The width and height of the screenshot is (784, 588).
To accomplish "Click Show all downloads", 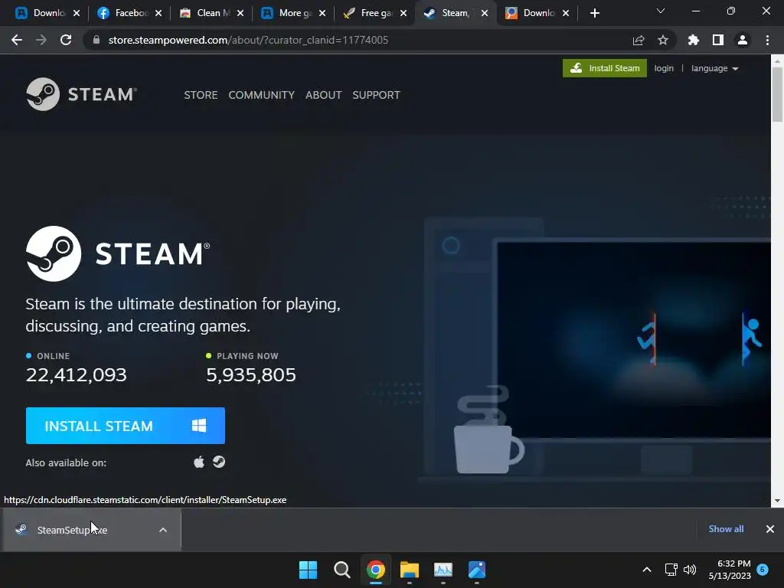I will 726,529.
